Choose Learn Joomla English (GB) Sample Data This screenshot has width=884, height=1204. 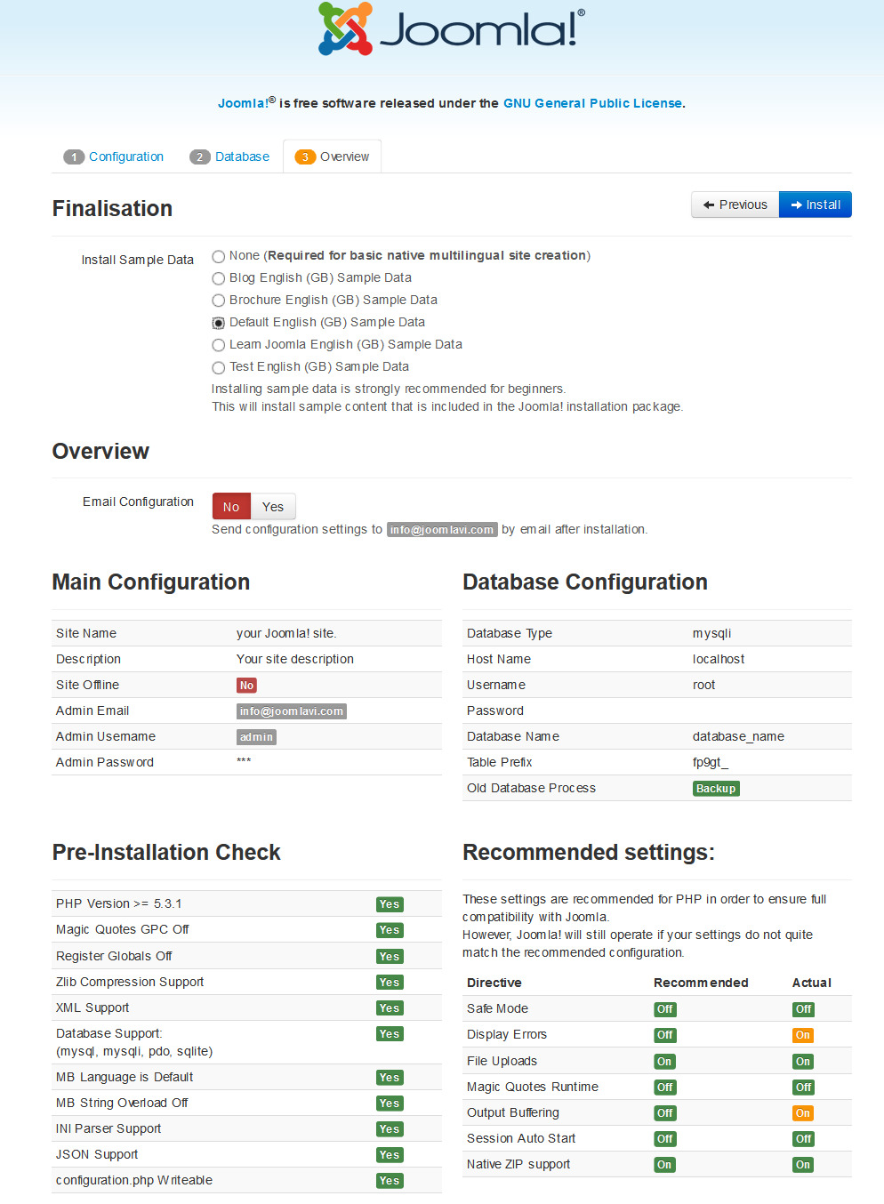tap(219, 345)
